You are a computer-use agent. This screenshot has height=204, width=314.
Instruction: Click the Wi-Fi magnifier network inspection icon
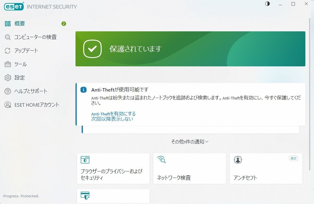[x=161, y=159]
